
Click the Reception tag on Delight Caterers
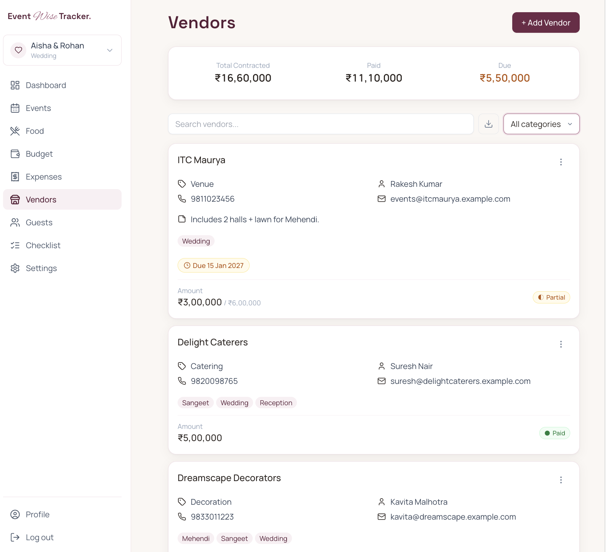click(x=276, y=403)
